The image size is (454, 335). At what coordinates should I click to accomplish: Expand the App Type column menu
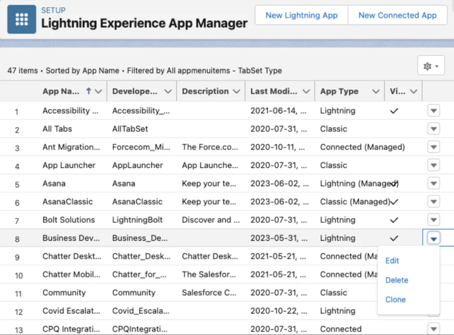point(376,91)
